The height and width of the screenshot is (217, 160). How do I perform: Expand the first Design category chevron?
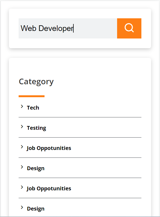tap(22, 167)
